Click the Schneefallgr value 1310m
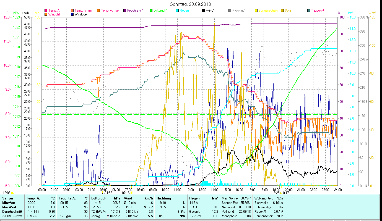 pyautogui.click(x=279, y=207)
